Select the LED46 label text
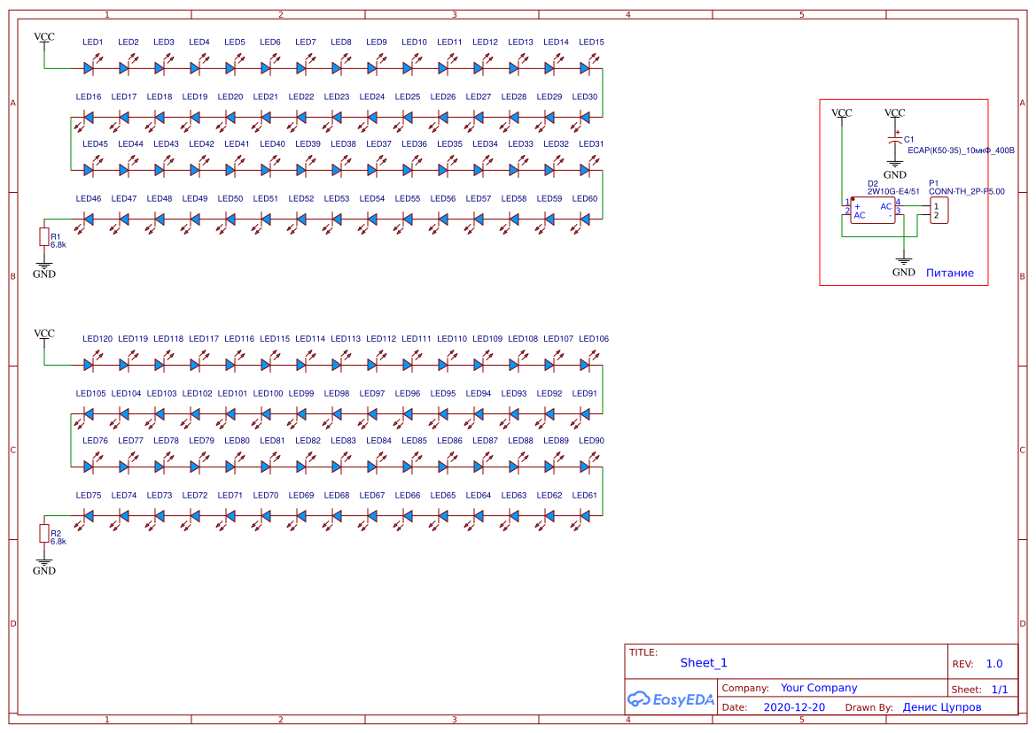 pyautogui.click(x=89, y=198)
